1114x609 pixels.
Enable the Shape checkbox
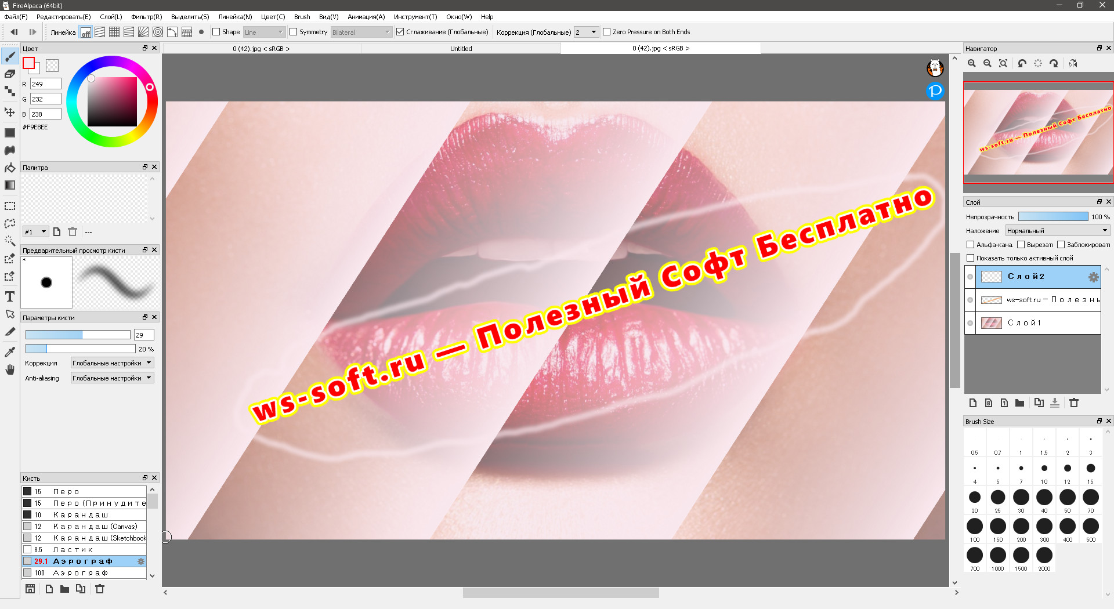point(216,32)
